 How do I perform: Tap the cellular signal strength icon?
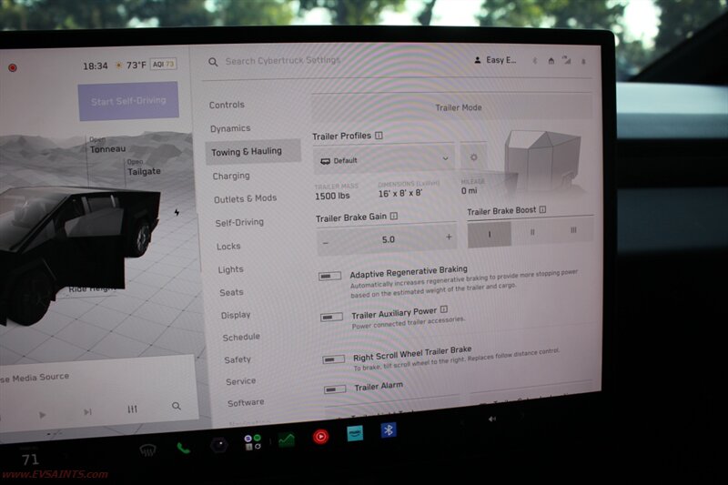point(567,59)
